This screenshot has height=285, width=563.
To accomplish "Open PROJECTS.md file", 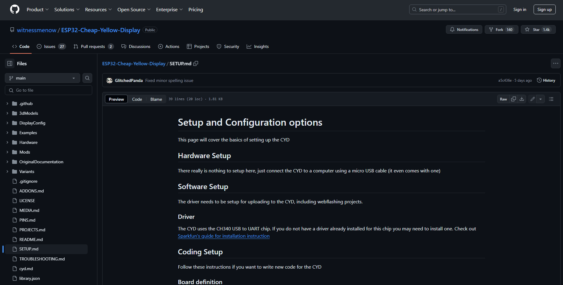I will coord(32,230).
